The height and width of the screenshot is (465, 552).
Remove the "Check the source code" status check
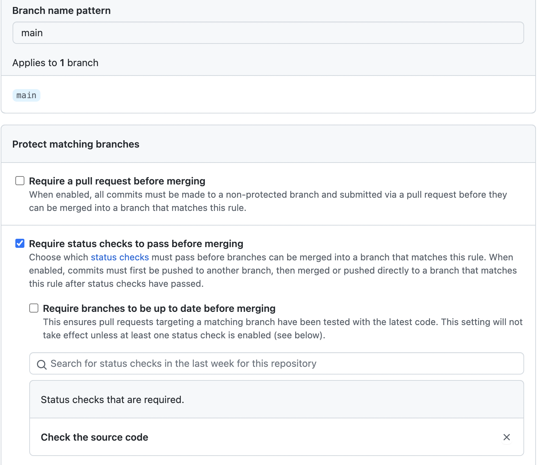(506, 437)
